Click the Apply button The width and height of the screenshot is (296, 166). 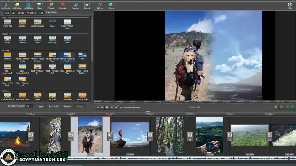[x=41, y=106]
